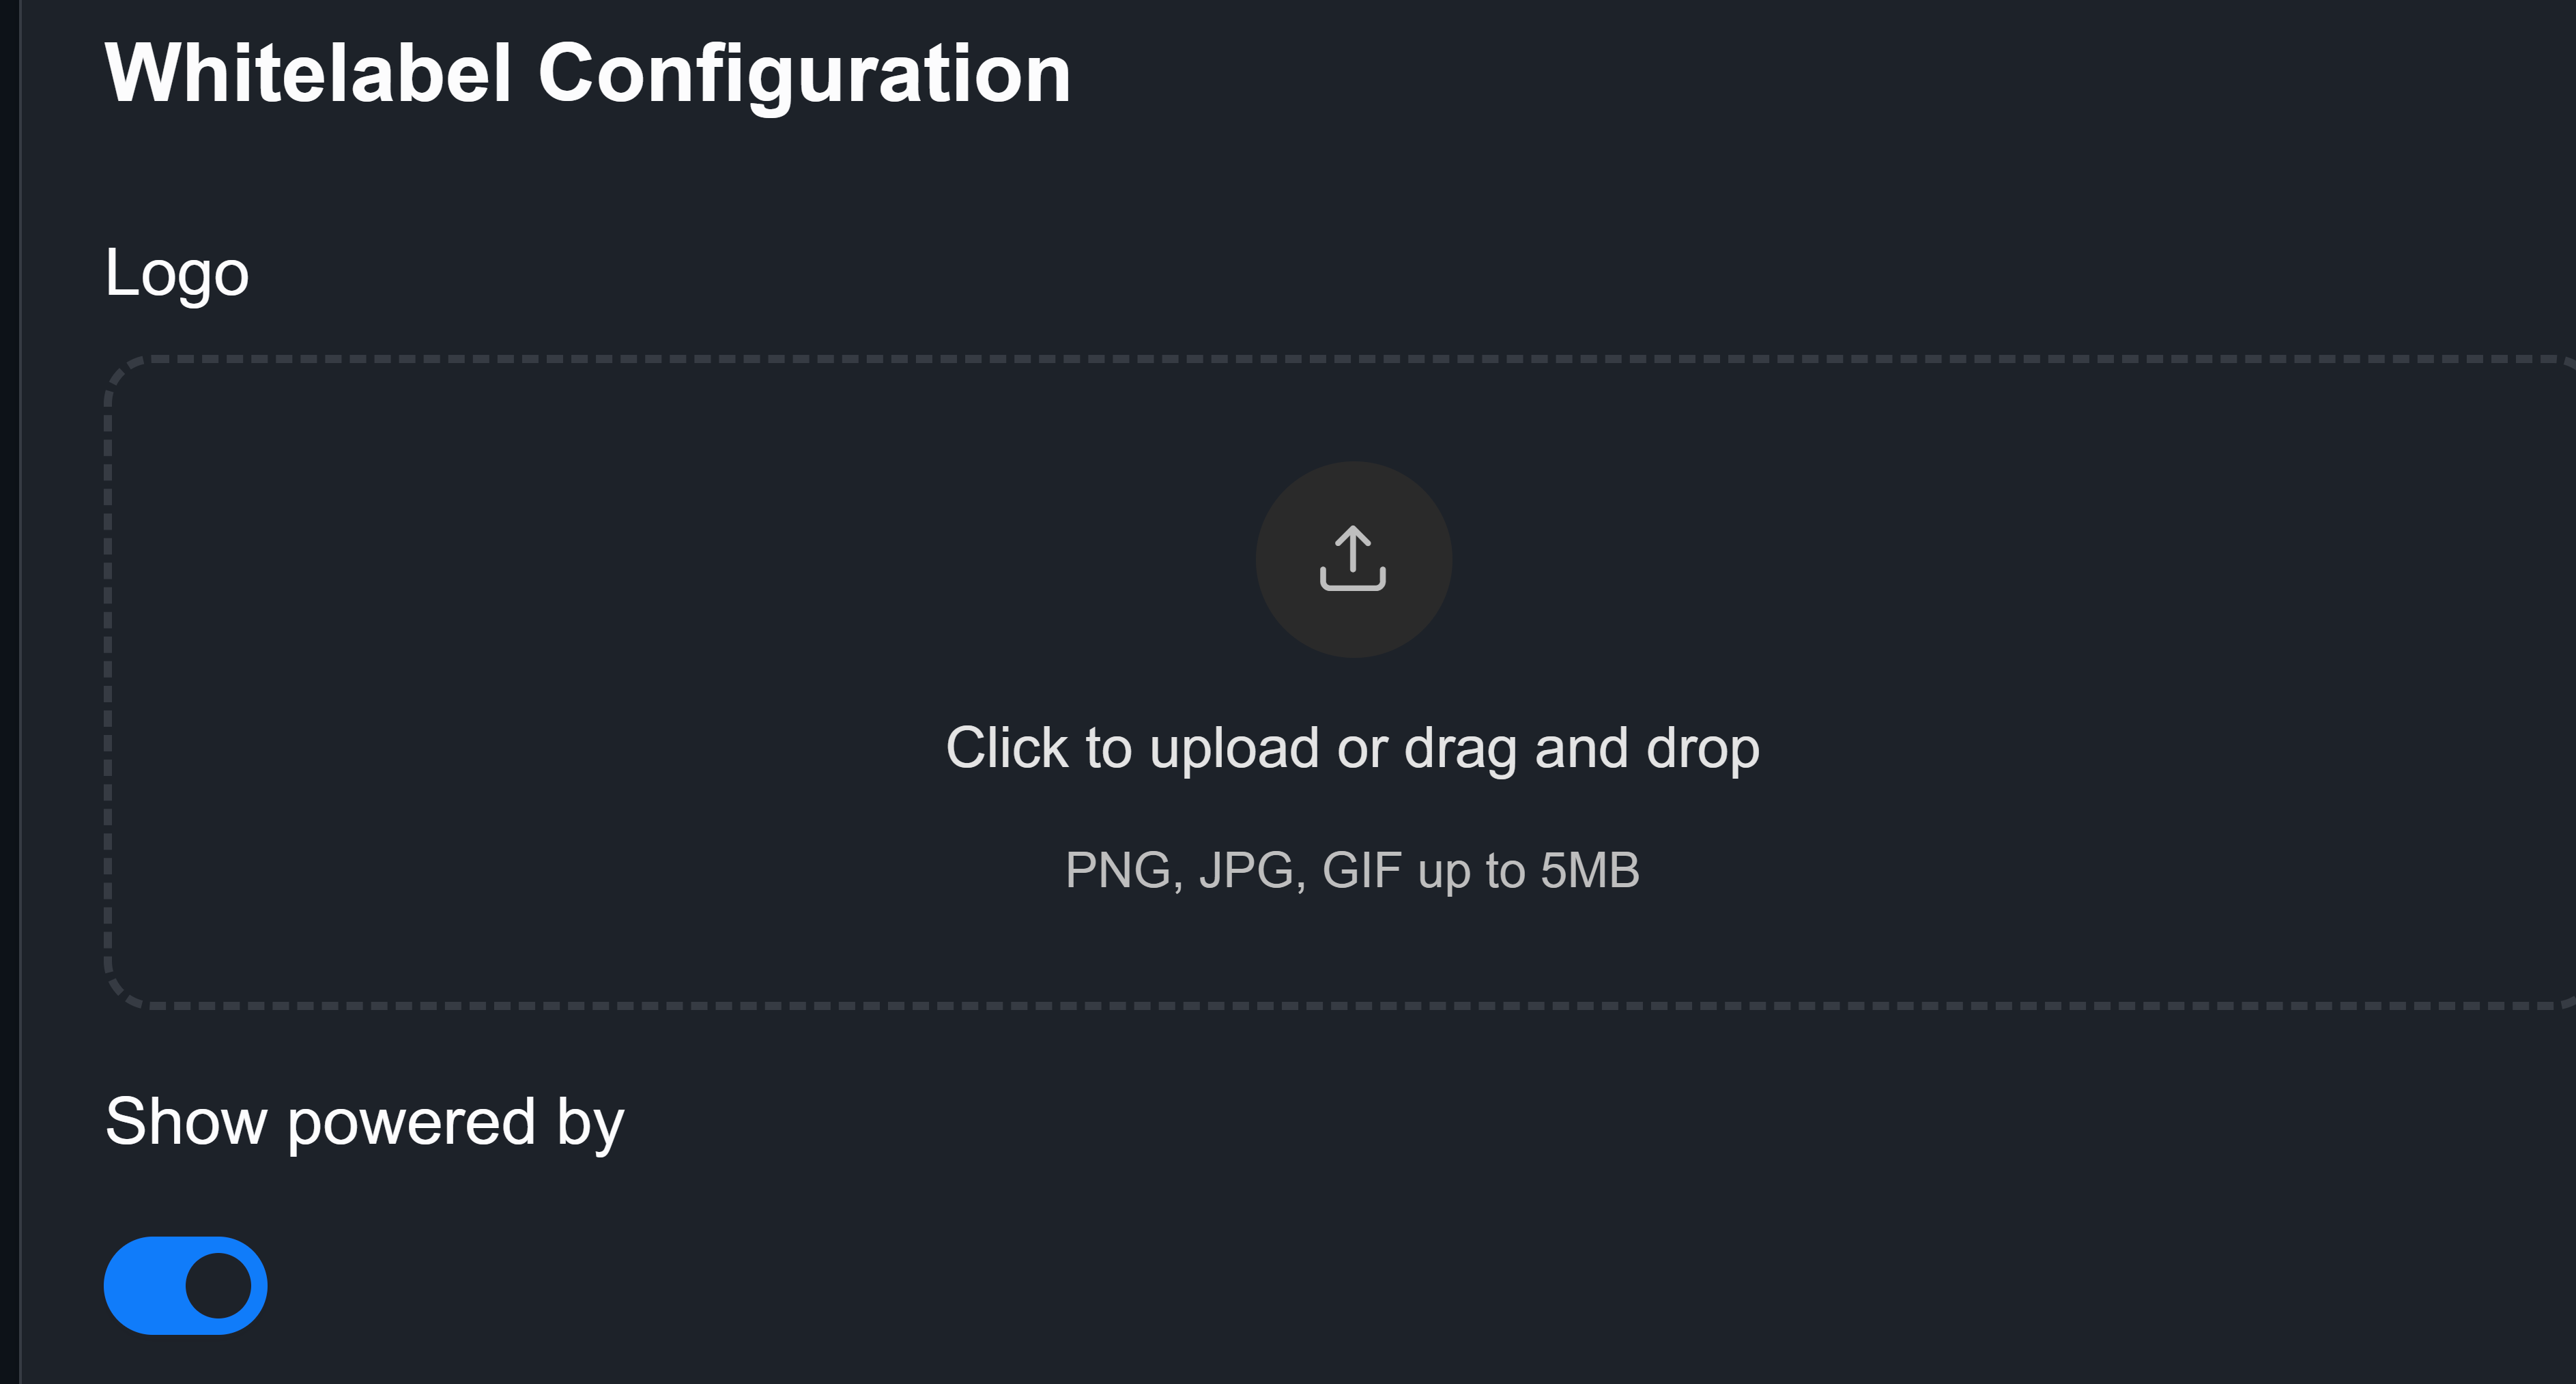Click the dark knob of the toggle switch
The height and width of the screenshot is (1384, 2576).
click(x=219, y=1285)
